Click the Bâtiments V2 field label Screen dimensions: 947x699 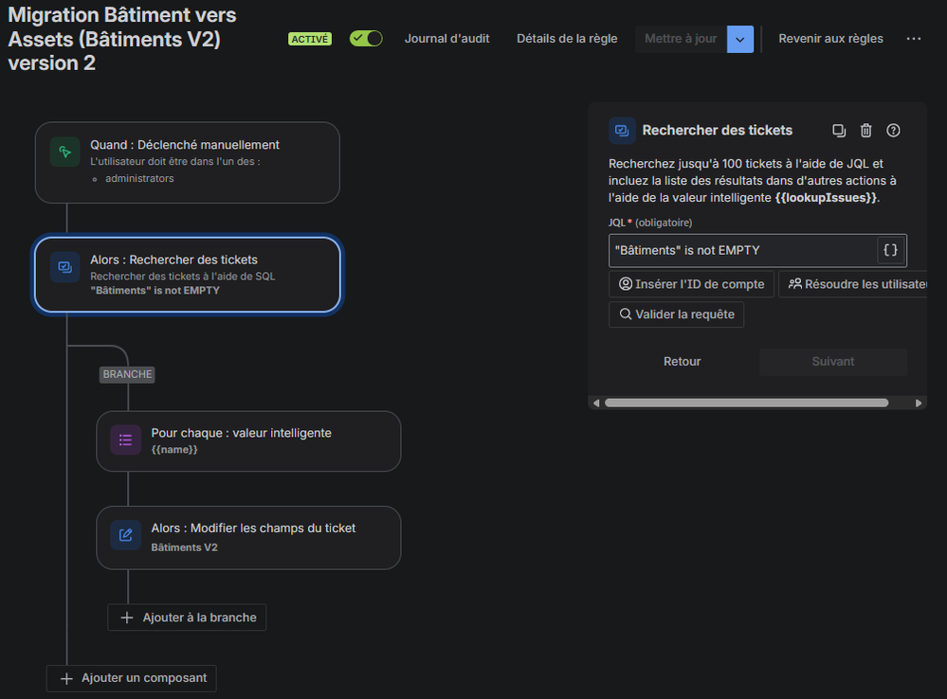(x=184, y=547)
